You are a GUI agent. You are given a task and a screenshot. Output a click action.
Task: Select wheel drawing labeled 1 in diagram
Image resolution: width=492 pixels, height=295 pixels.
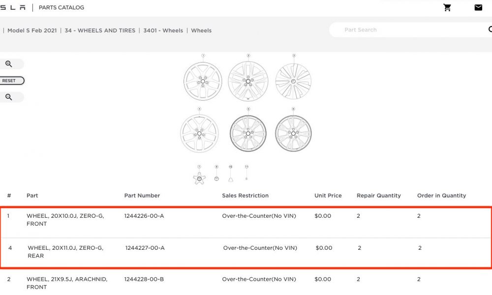click(x=203, y=81)
